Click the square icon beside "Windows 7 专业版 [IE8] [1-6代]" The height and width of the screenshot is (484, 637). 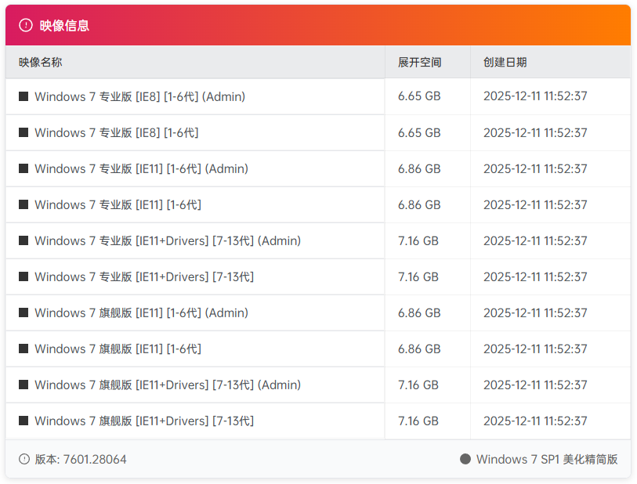22,132
